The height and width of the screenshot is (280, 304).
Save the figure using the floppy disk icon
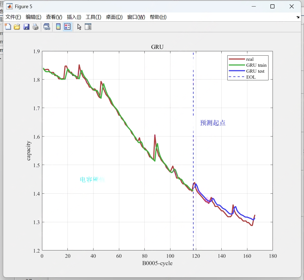(x=26, y=27)
